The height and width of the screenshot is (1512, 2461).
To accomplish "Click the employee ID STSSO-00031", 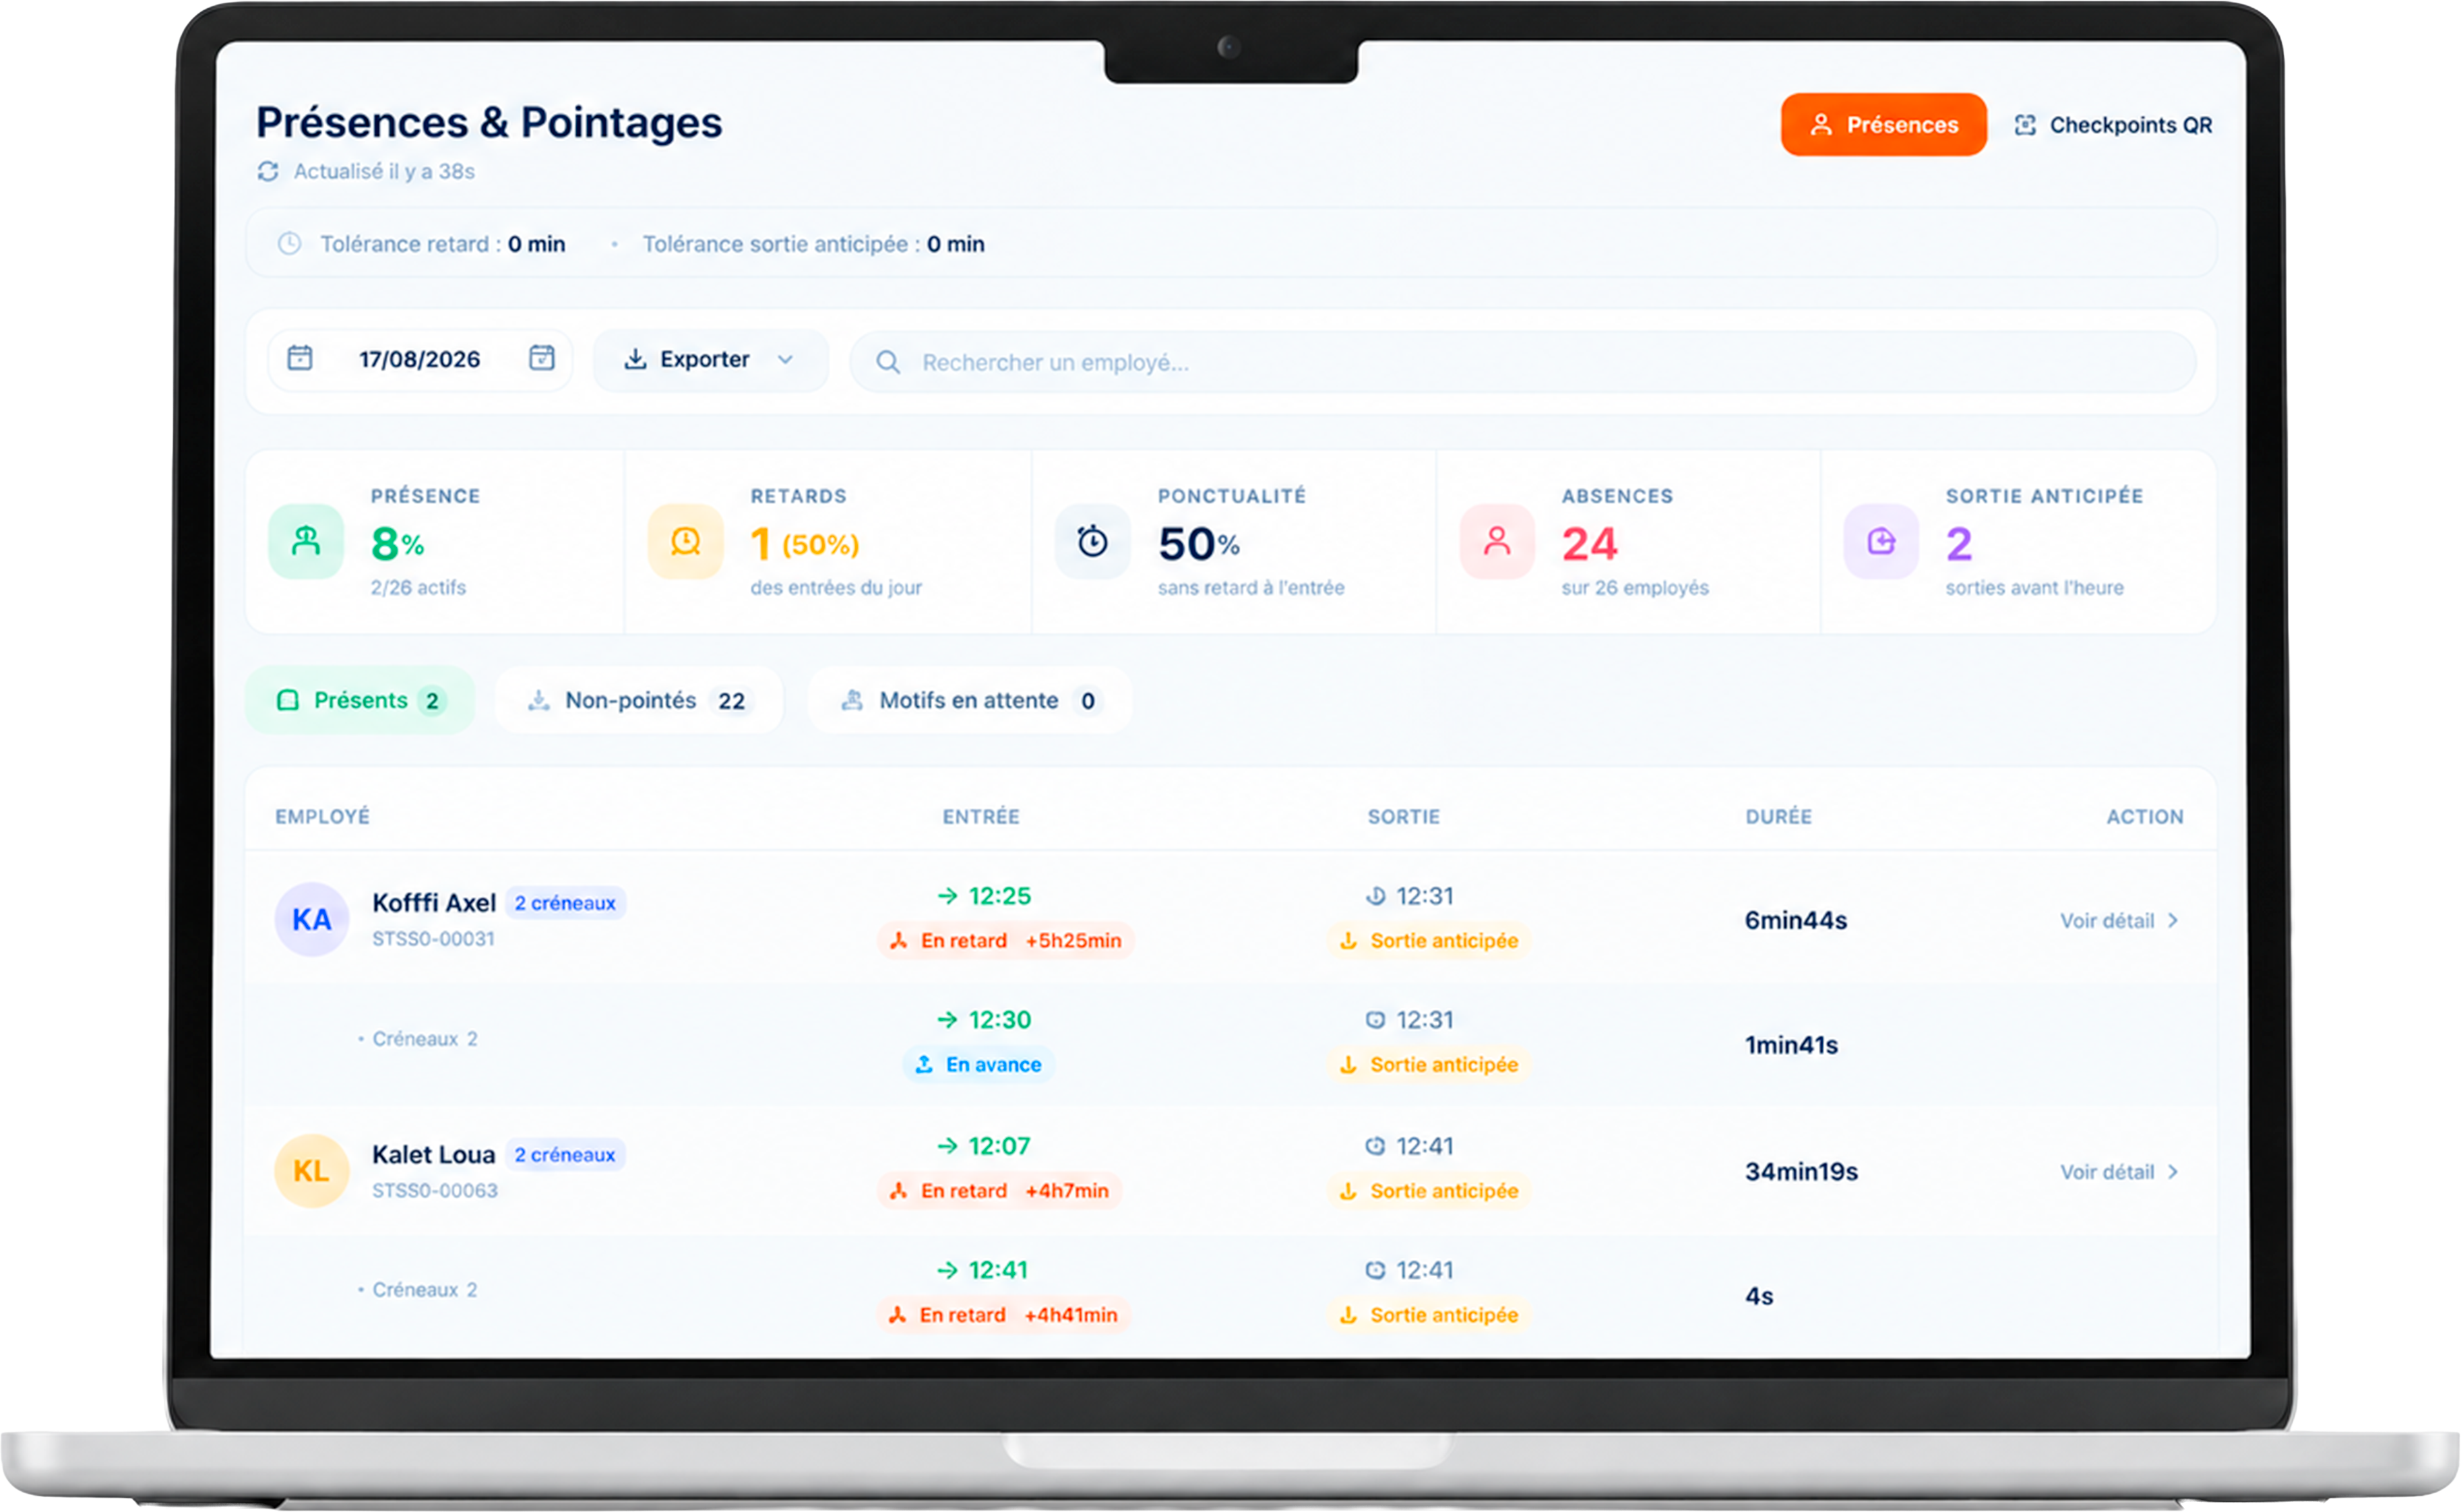I will 434,939.
